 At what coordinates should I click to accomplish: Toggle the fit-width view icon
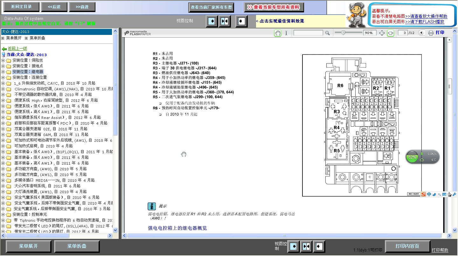(x=391, y=33)
